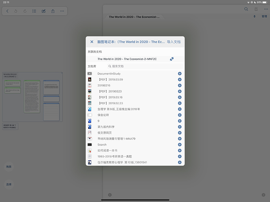Add 【PDF】2019.03.16 with its plus button

(x=180, y=97)
